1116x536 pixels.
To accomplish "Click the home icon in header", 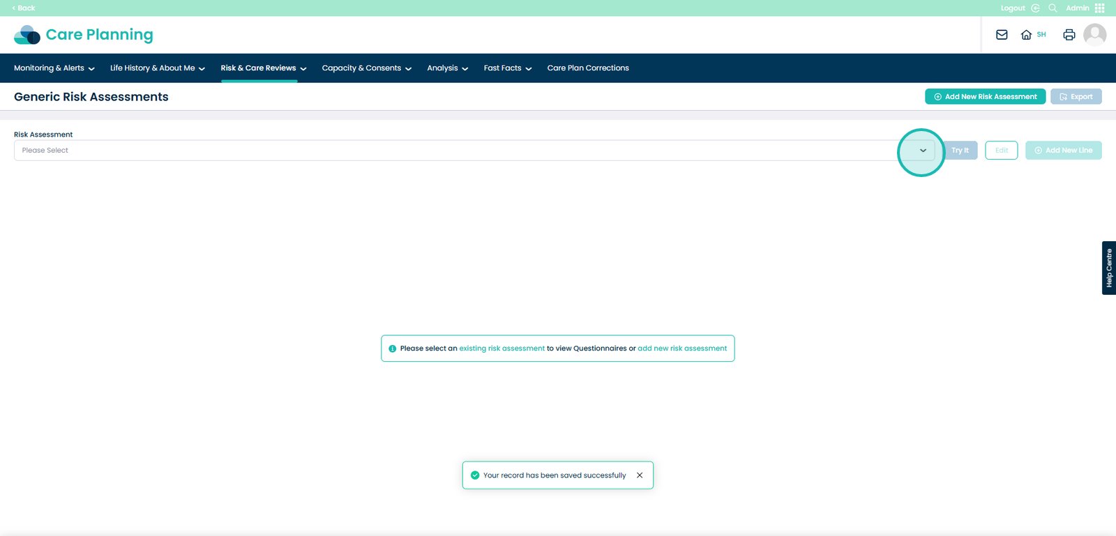I will pos(1026,35).
